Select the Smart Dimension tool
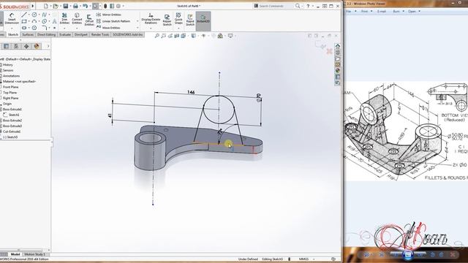 click(x=12, y=18)
